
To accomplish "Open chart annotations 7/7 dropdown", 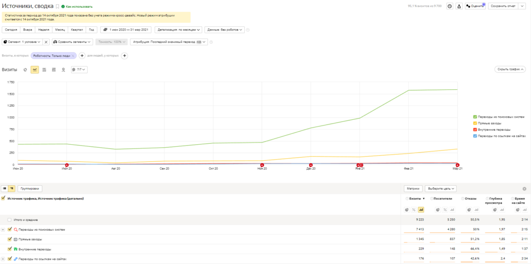I will pos(79,70).
